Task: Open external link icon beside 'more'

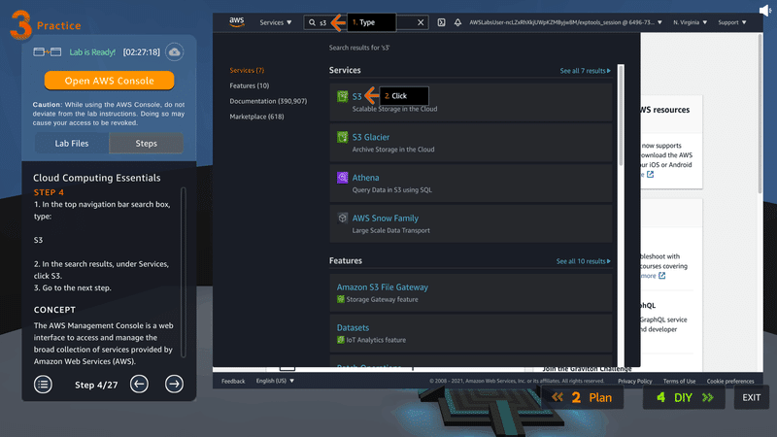Action: click(x=661, y=276)
